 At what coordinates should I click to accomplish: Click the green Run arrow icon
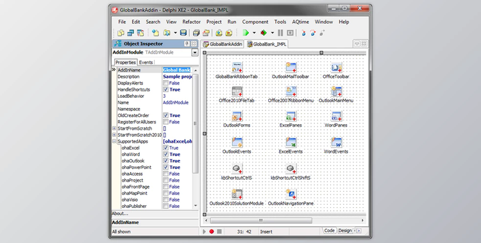(246, 33)
